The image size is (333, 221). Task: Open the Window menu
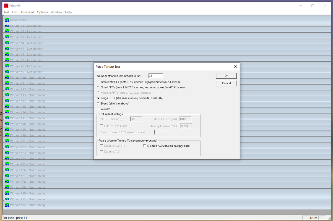tap(56, 12)
